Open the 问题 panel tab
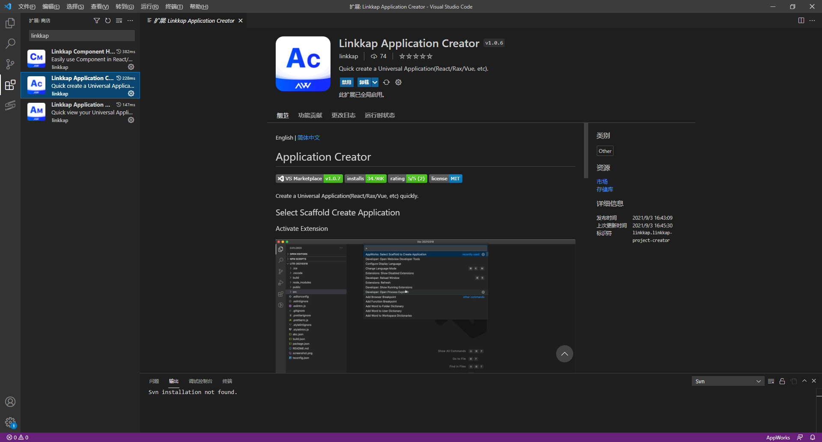Viewport: 822px width, 442px height. pyautogui.click(x=154, y=381)
